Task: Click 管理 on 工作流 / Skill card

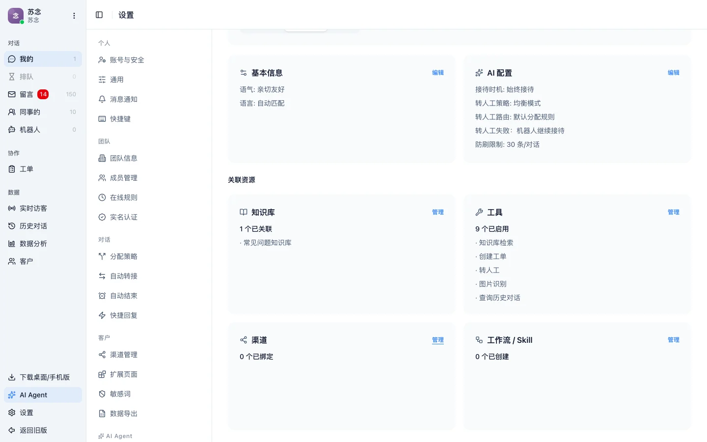Action: 674,340
